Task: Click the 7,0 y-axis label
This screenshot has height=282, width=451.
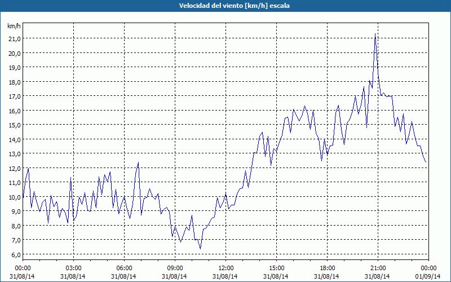Action: tap(16, 240)
